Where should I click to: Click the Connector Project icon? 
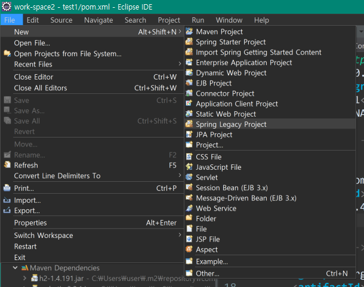tap(189, 93)
